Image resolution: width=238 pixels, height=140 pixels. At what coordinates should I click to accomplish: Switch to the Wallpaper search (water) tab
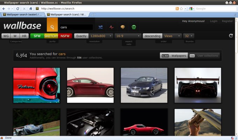coord(23,15)
